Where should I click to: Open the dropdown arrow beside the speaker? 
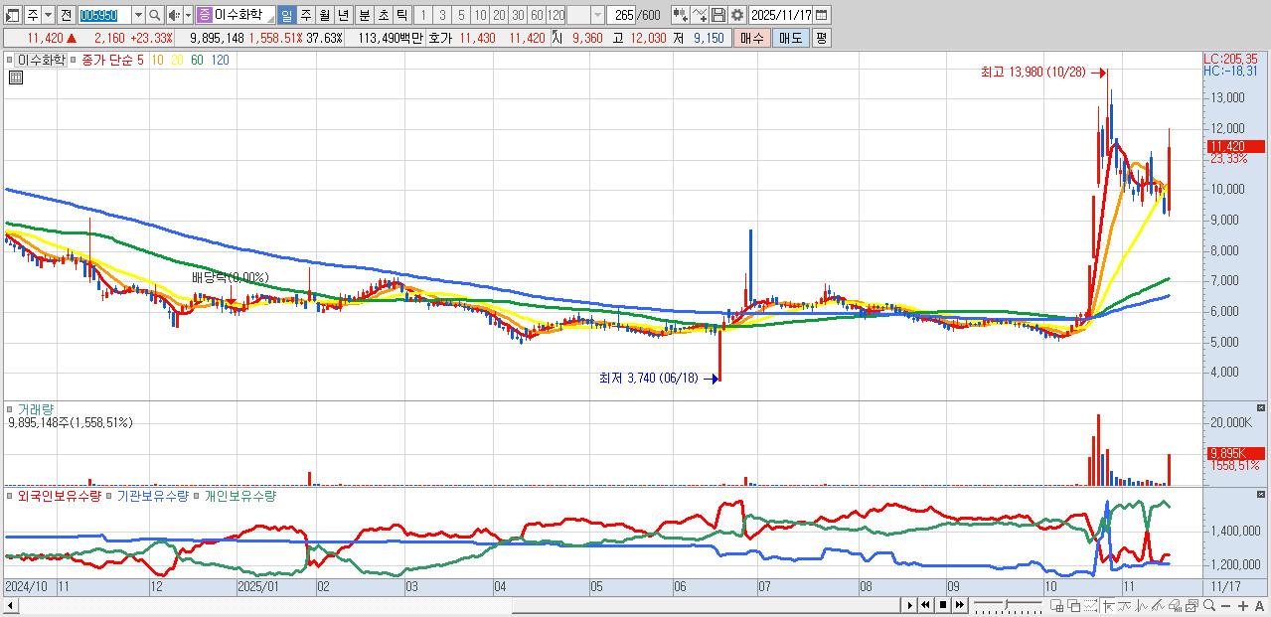click(188, 15)
